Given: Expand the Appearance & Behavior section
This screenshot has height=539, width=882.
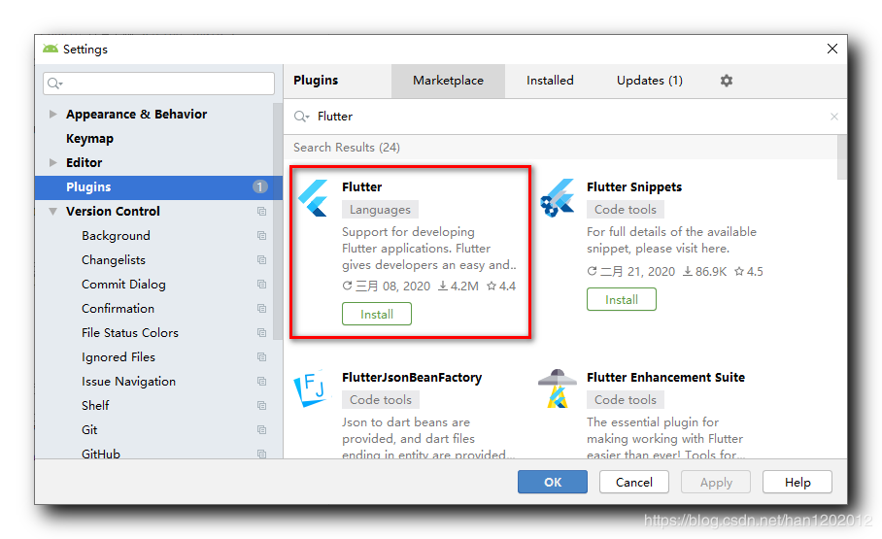Looking at the screenshot, I should pyautogui.click(x=52, y=115).
